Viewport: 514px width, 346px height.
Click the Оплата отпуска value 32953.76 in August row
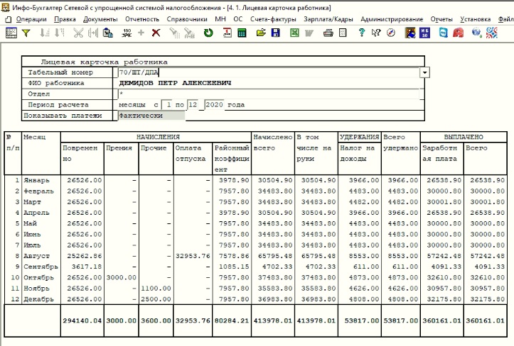pyautogui.click(x=193, y=256)
